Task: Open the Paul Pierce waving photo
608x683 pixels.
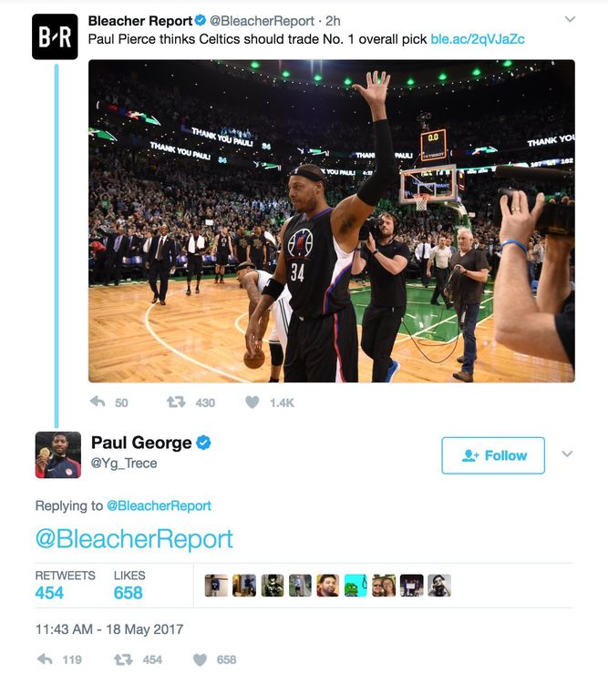Action: [332, 221]
